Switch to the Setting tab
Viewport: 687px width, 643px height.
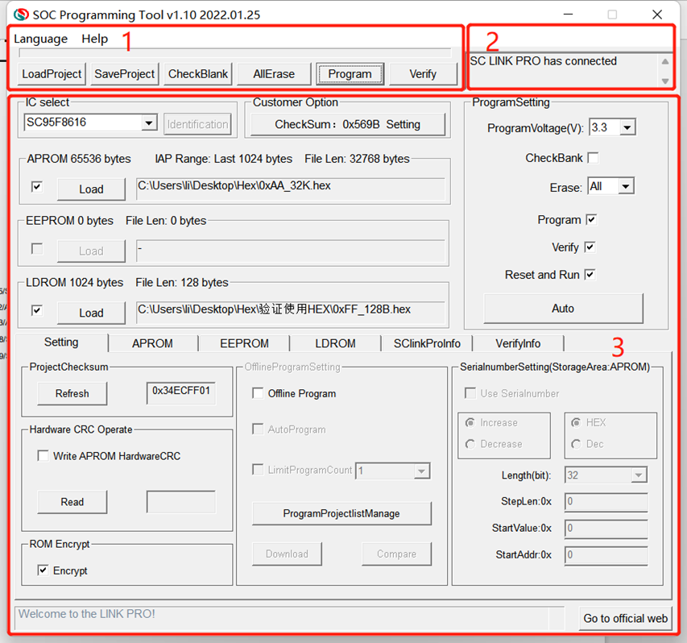tap(61, 342)
